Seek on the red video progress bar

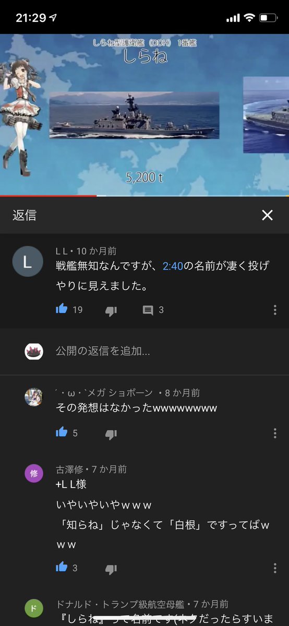[144, 196]
